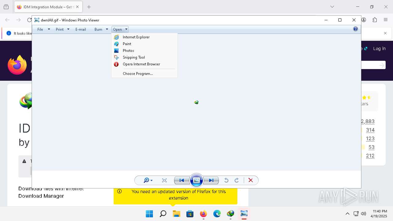Open a new Firefox tab

tap(89, 7)
